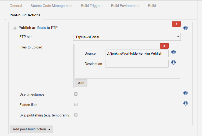Viewport: 202px width, 136px height.
Task: Expand the Add post-build action menu
Action: tap(31, 129)
